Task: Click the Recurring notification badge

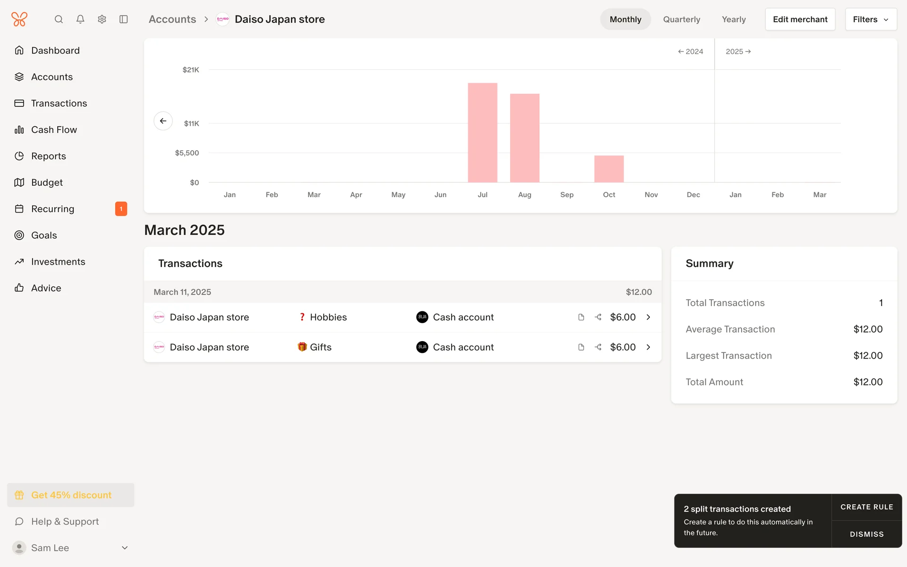Action: [x=121, y=209]
